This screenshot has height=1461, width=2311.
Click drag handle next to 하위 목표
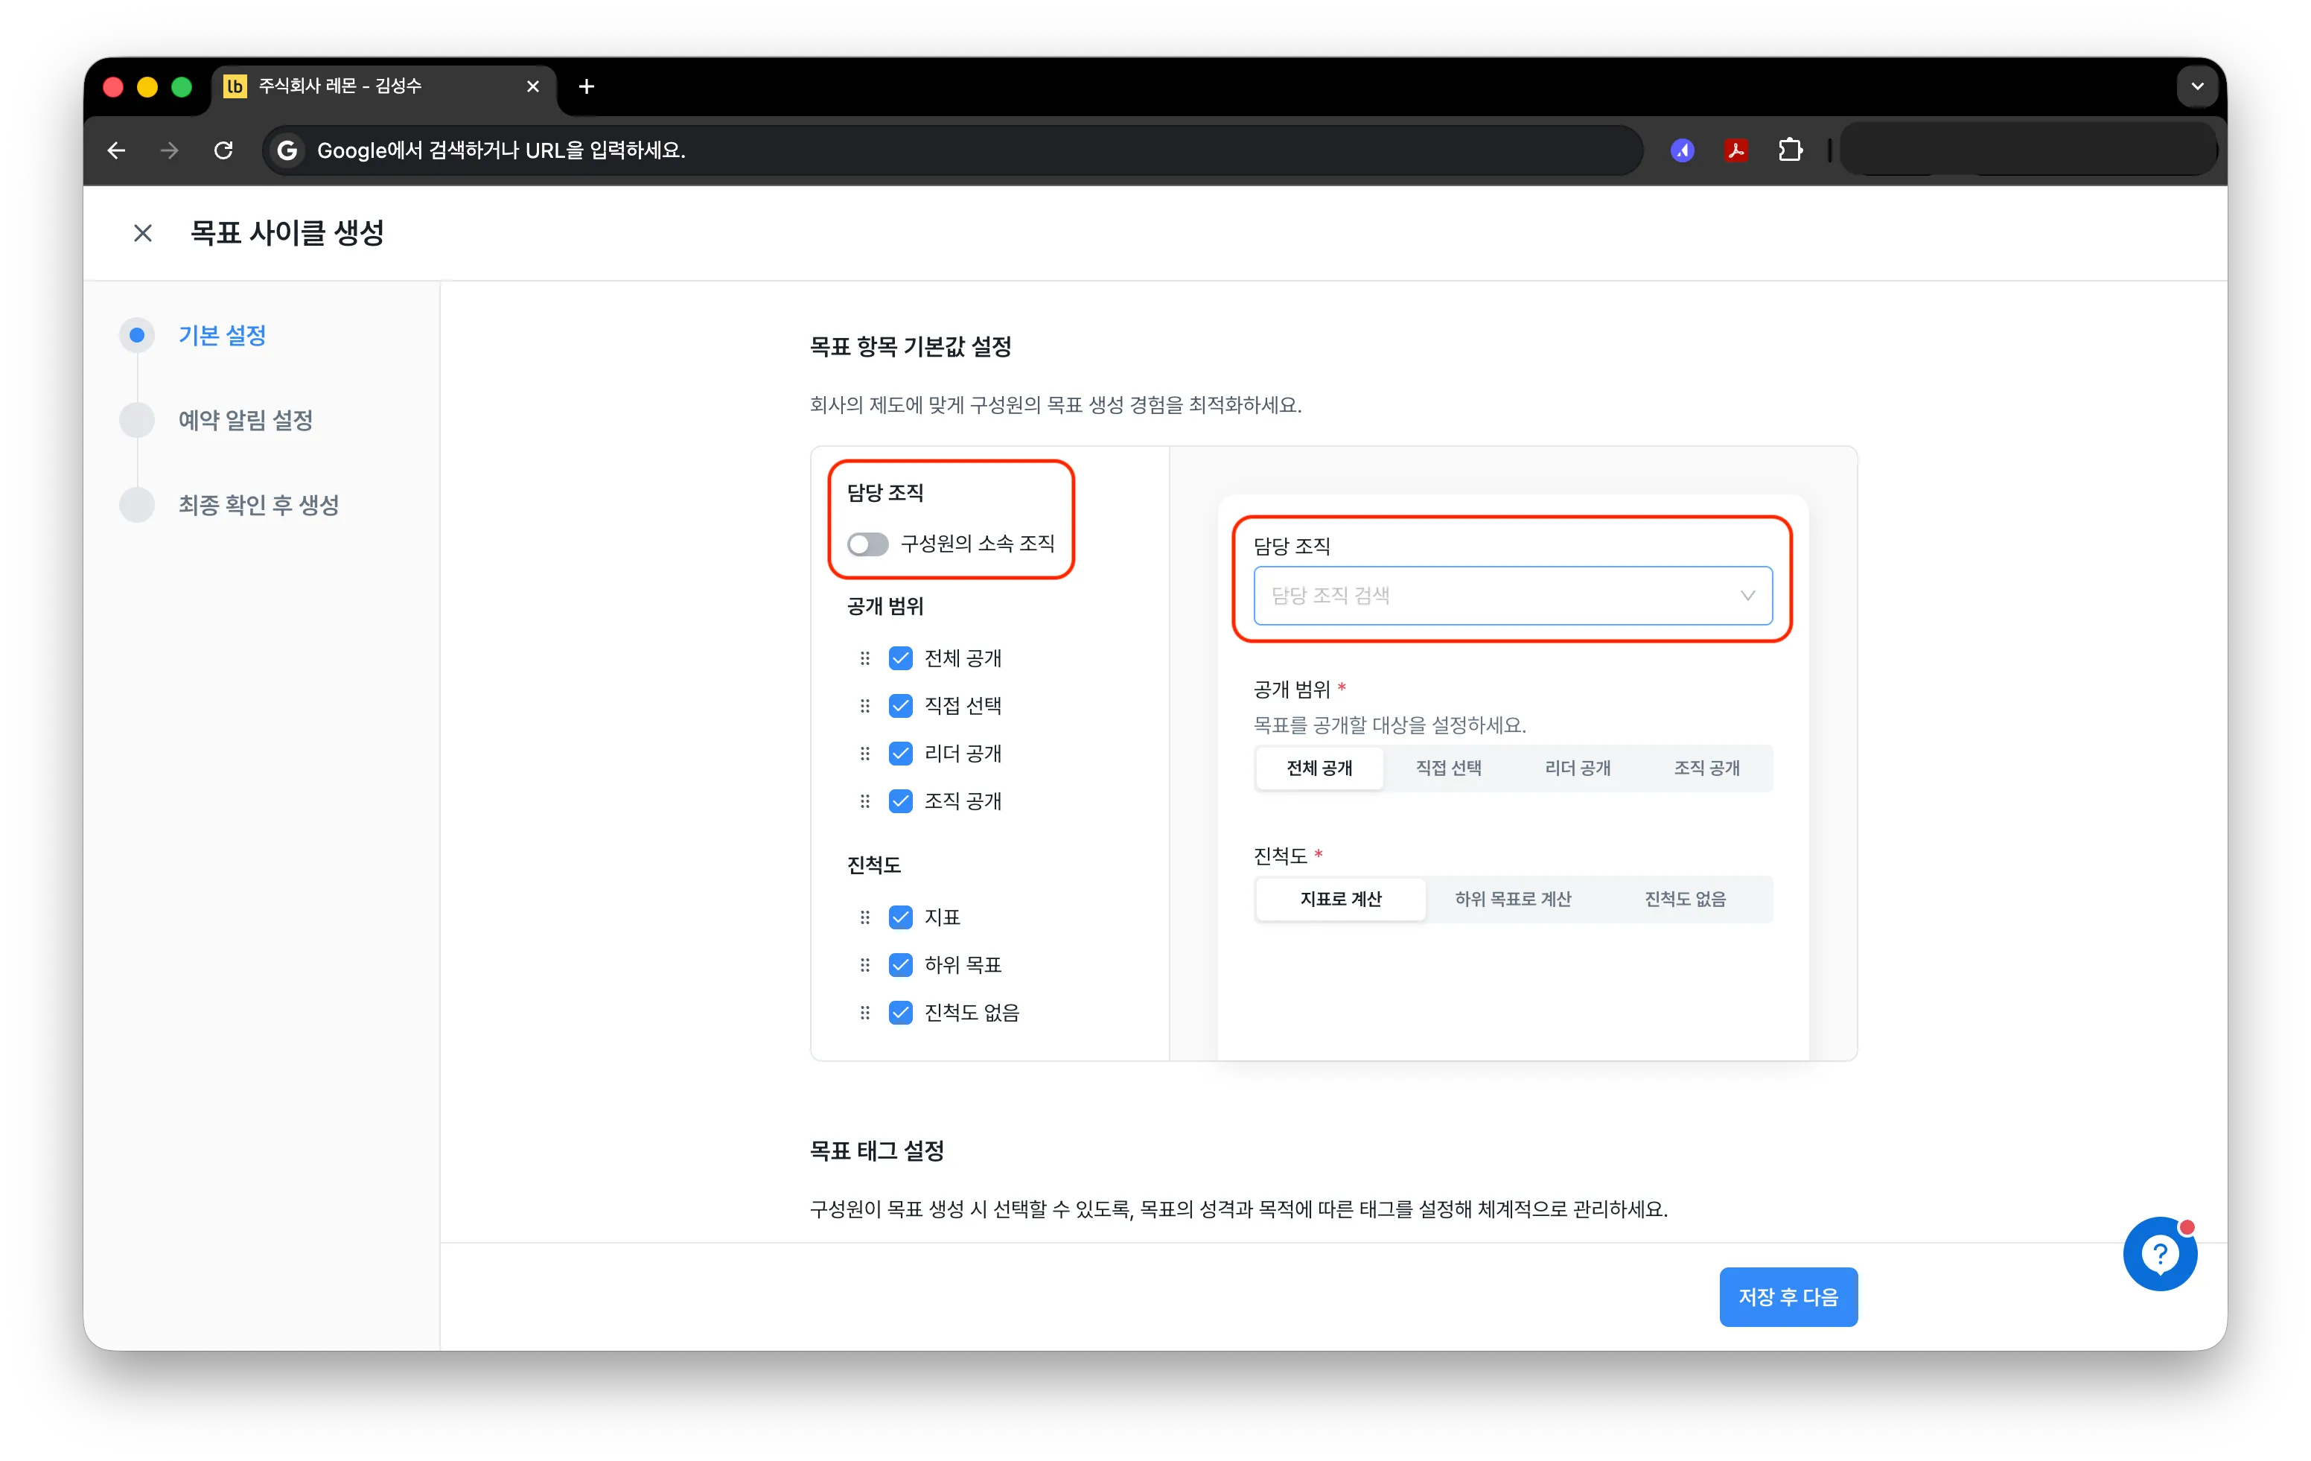(x=864, y=965)
